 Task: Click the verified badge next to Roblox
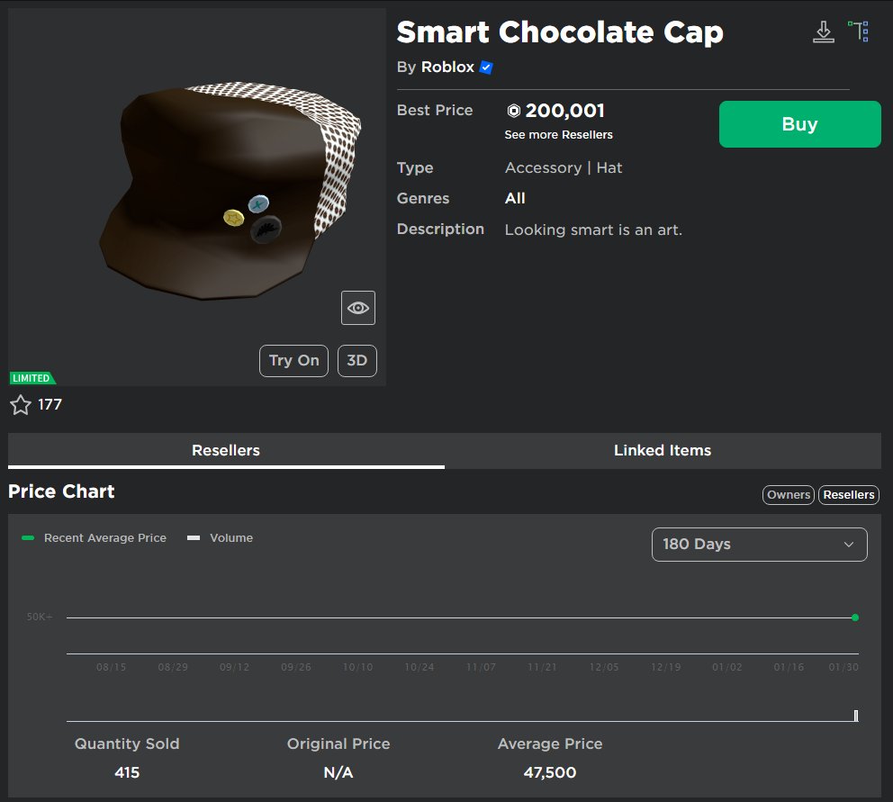[x=485, y=67]
